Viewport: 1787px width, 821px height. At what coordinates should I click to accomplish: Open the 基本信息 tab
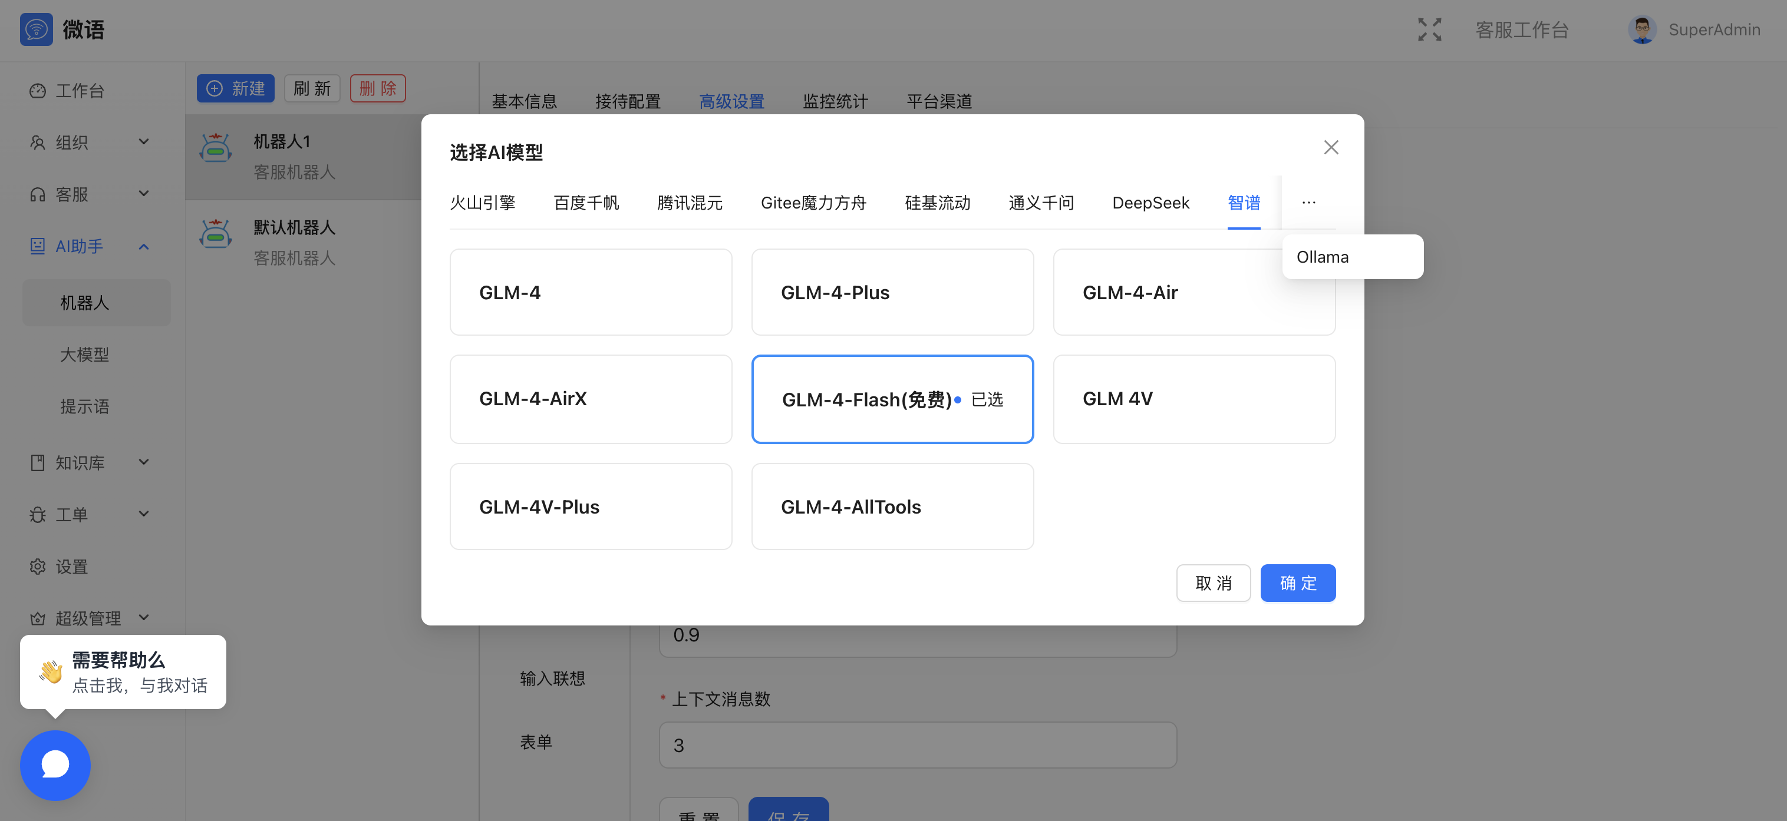click(x=524, y=101)
